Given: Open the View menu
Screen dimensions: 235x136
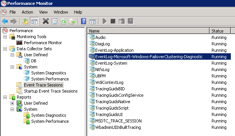Looking at the screenshot, I should coord(43,12).
